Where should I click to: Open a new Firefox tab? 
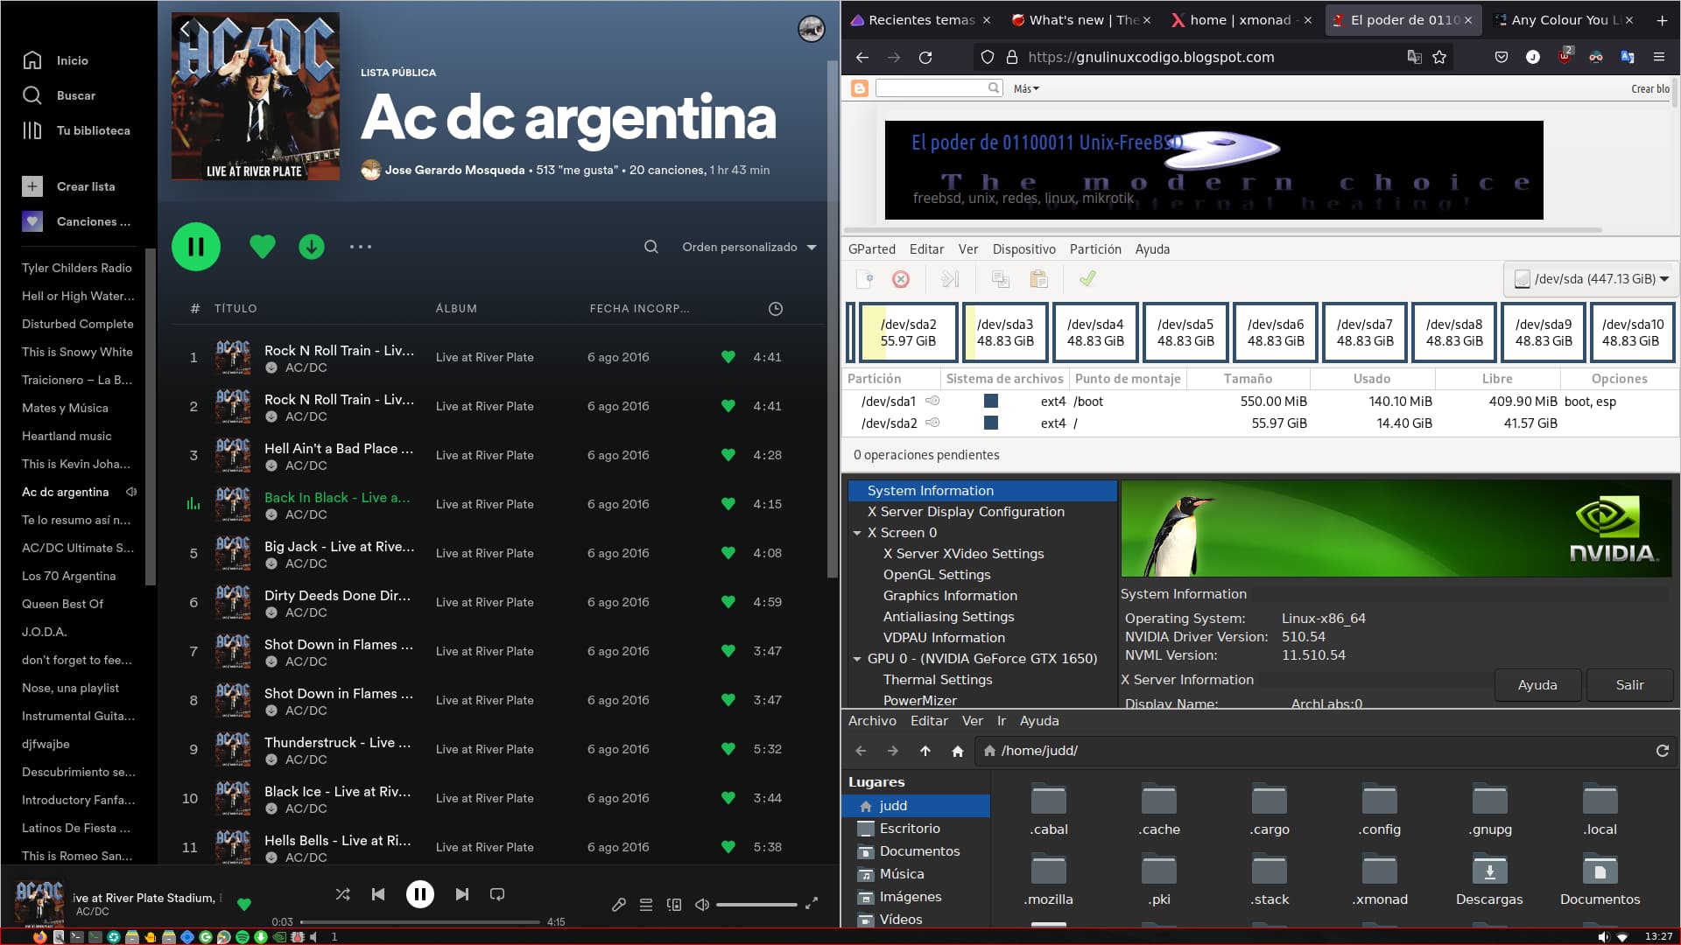coord(1662,19)
